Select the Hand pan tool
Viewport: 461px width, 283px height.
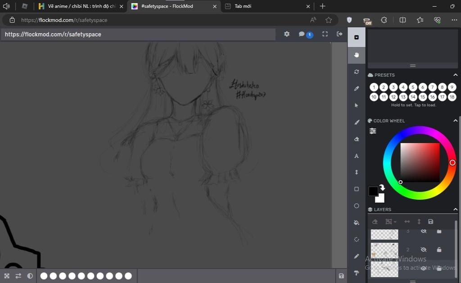click(357, 55)
